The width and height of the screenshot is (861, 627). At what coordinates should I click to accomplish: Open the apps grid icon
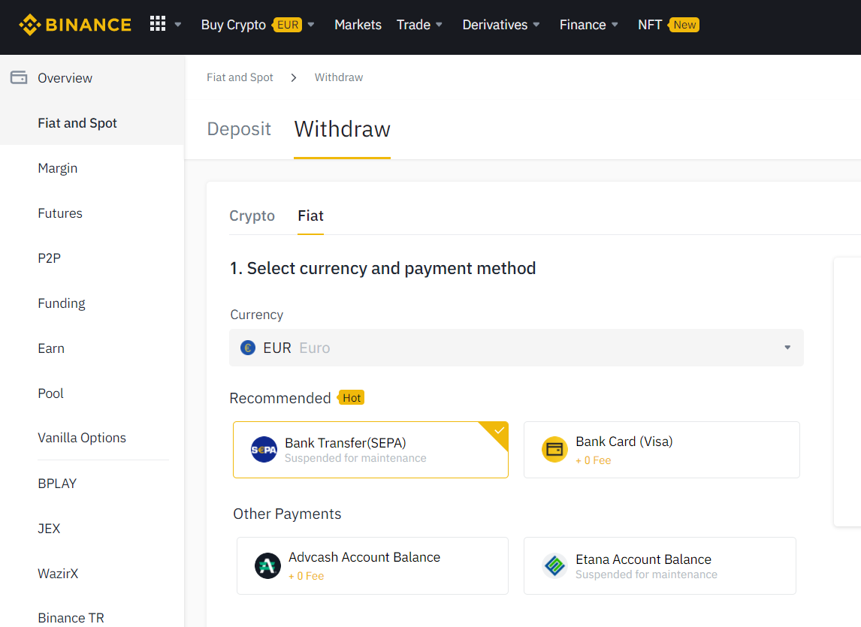[158, 23]
